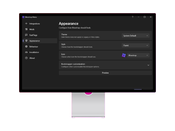The image size is (175, 131).
Task: Switch to FastFlags settings
Action: tap(40, 35)
